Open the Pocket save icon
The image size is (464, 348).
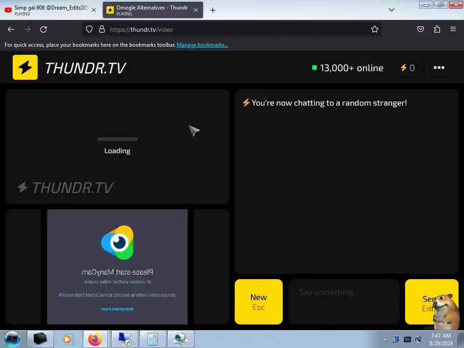[x=420, y=29]
